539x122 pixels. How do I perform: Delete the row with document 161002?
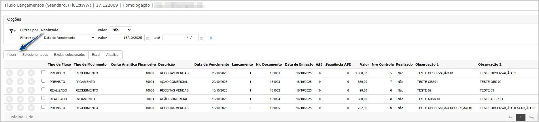pos(31,90)
